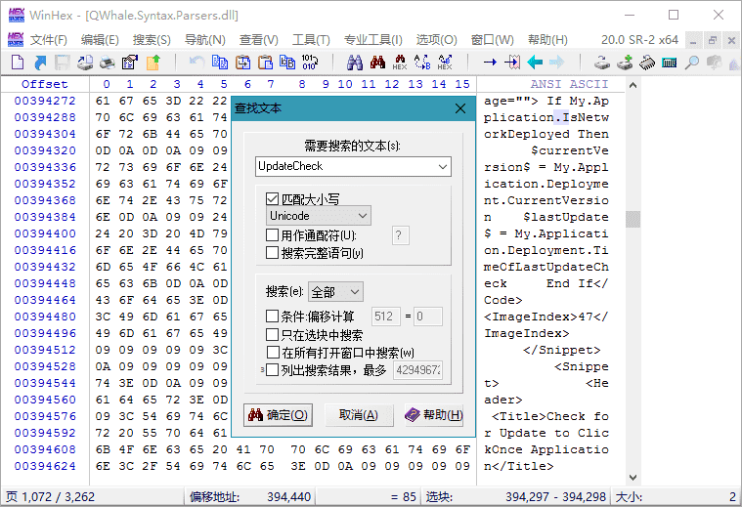Click the New file icon in toolbar
The image size is (742, 507).
18,63
